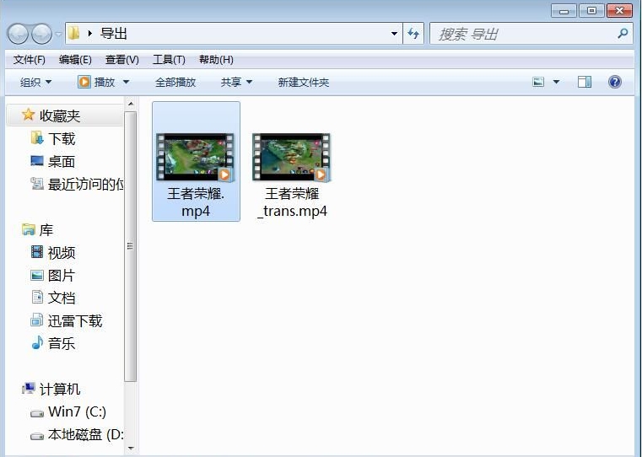Click the 图片 library icon
The height and width of the screenshot is (457, 642).
coord(37,275)
